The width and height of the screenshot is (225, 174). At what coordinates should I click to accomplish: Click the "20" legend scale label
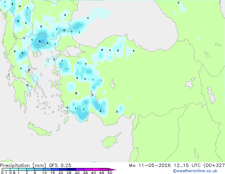pos(61,173)
